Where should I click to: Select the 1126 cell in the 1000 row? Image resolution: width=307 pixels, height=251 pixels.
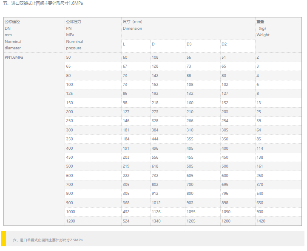(x=156, y=212)
